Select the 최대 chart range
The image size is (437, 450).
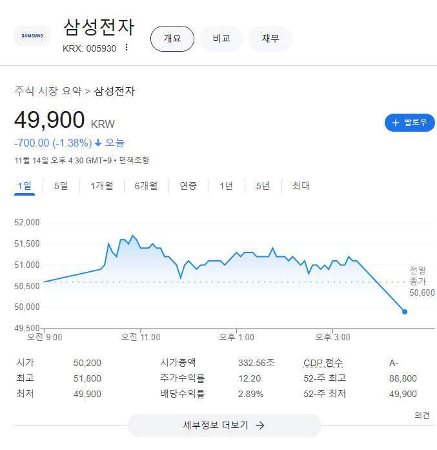301,186
